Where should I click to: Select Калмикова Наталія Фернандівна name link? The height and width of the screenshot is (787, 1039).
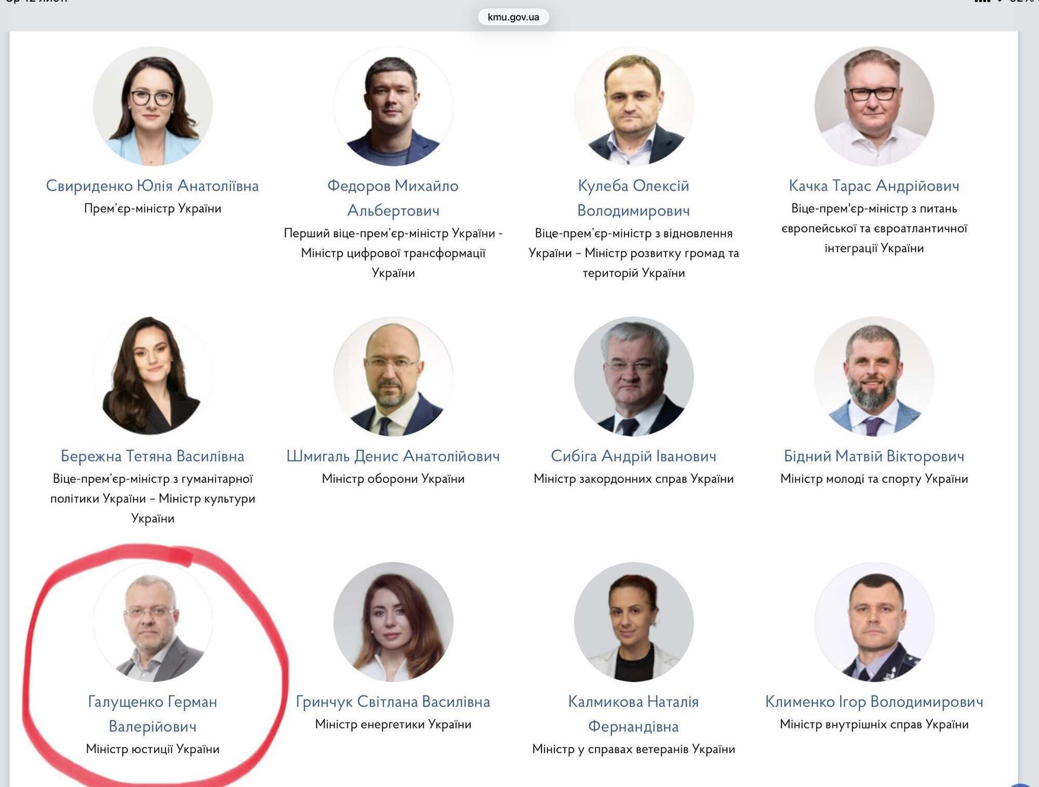(x=633, y=714)
